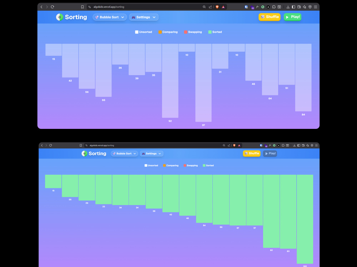Click the value label 42 in top window

click(x=70, y=80)
